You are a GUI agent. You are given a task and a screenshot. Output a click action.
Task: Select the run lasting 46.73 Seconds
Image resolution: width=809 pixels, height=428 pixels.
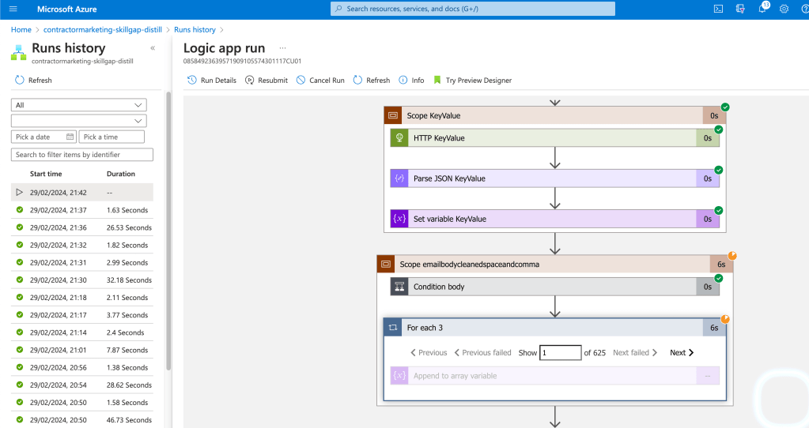pos(82,420)
